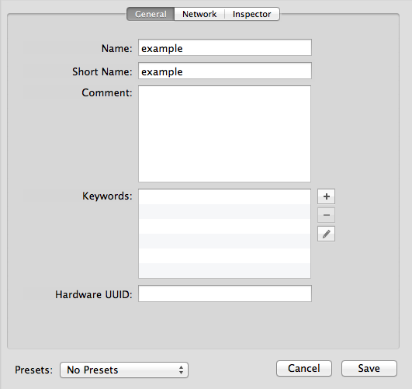Screen dimensions: 412x389
Task: Click the Keywords label
Action: pyautogui.click(x=107, y=196)
